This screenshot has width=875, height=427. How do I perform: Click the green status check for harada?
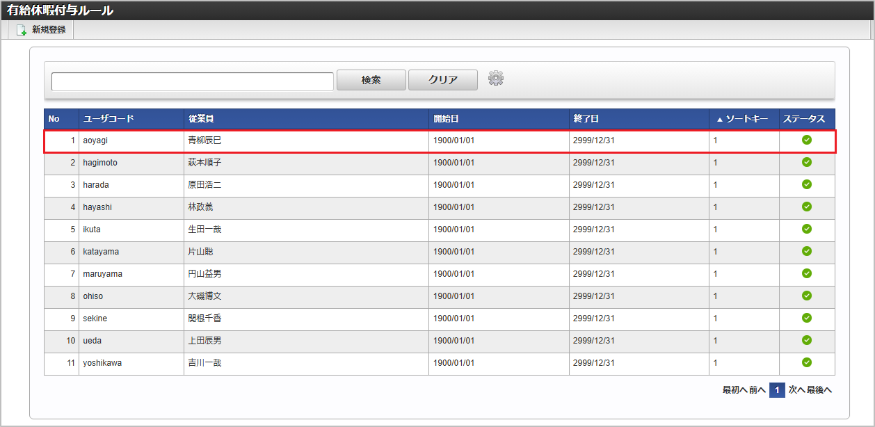pos(807,184)
